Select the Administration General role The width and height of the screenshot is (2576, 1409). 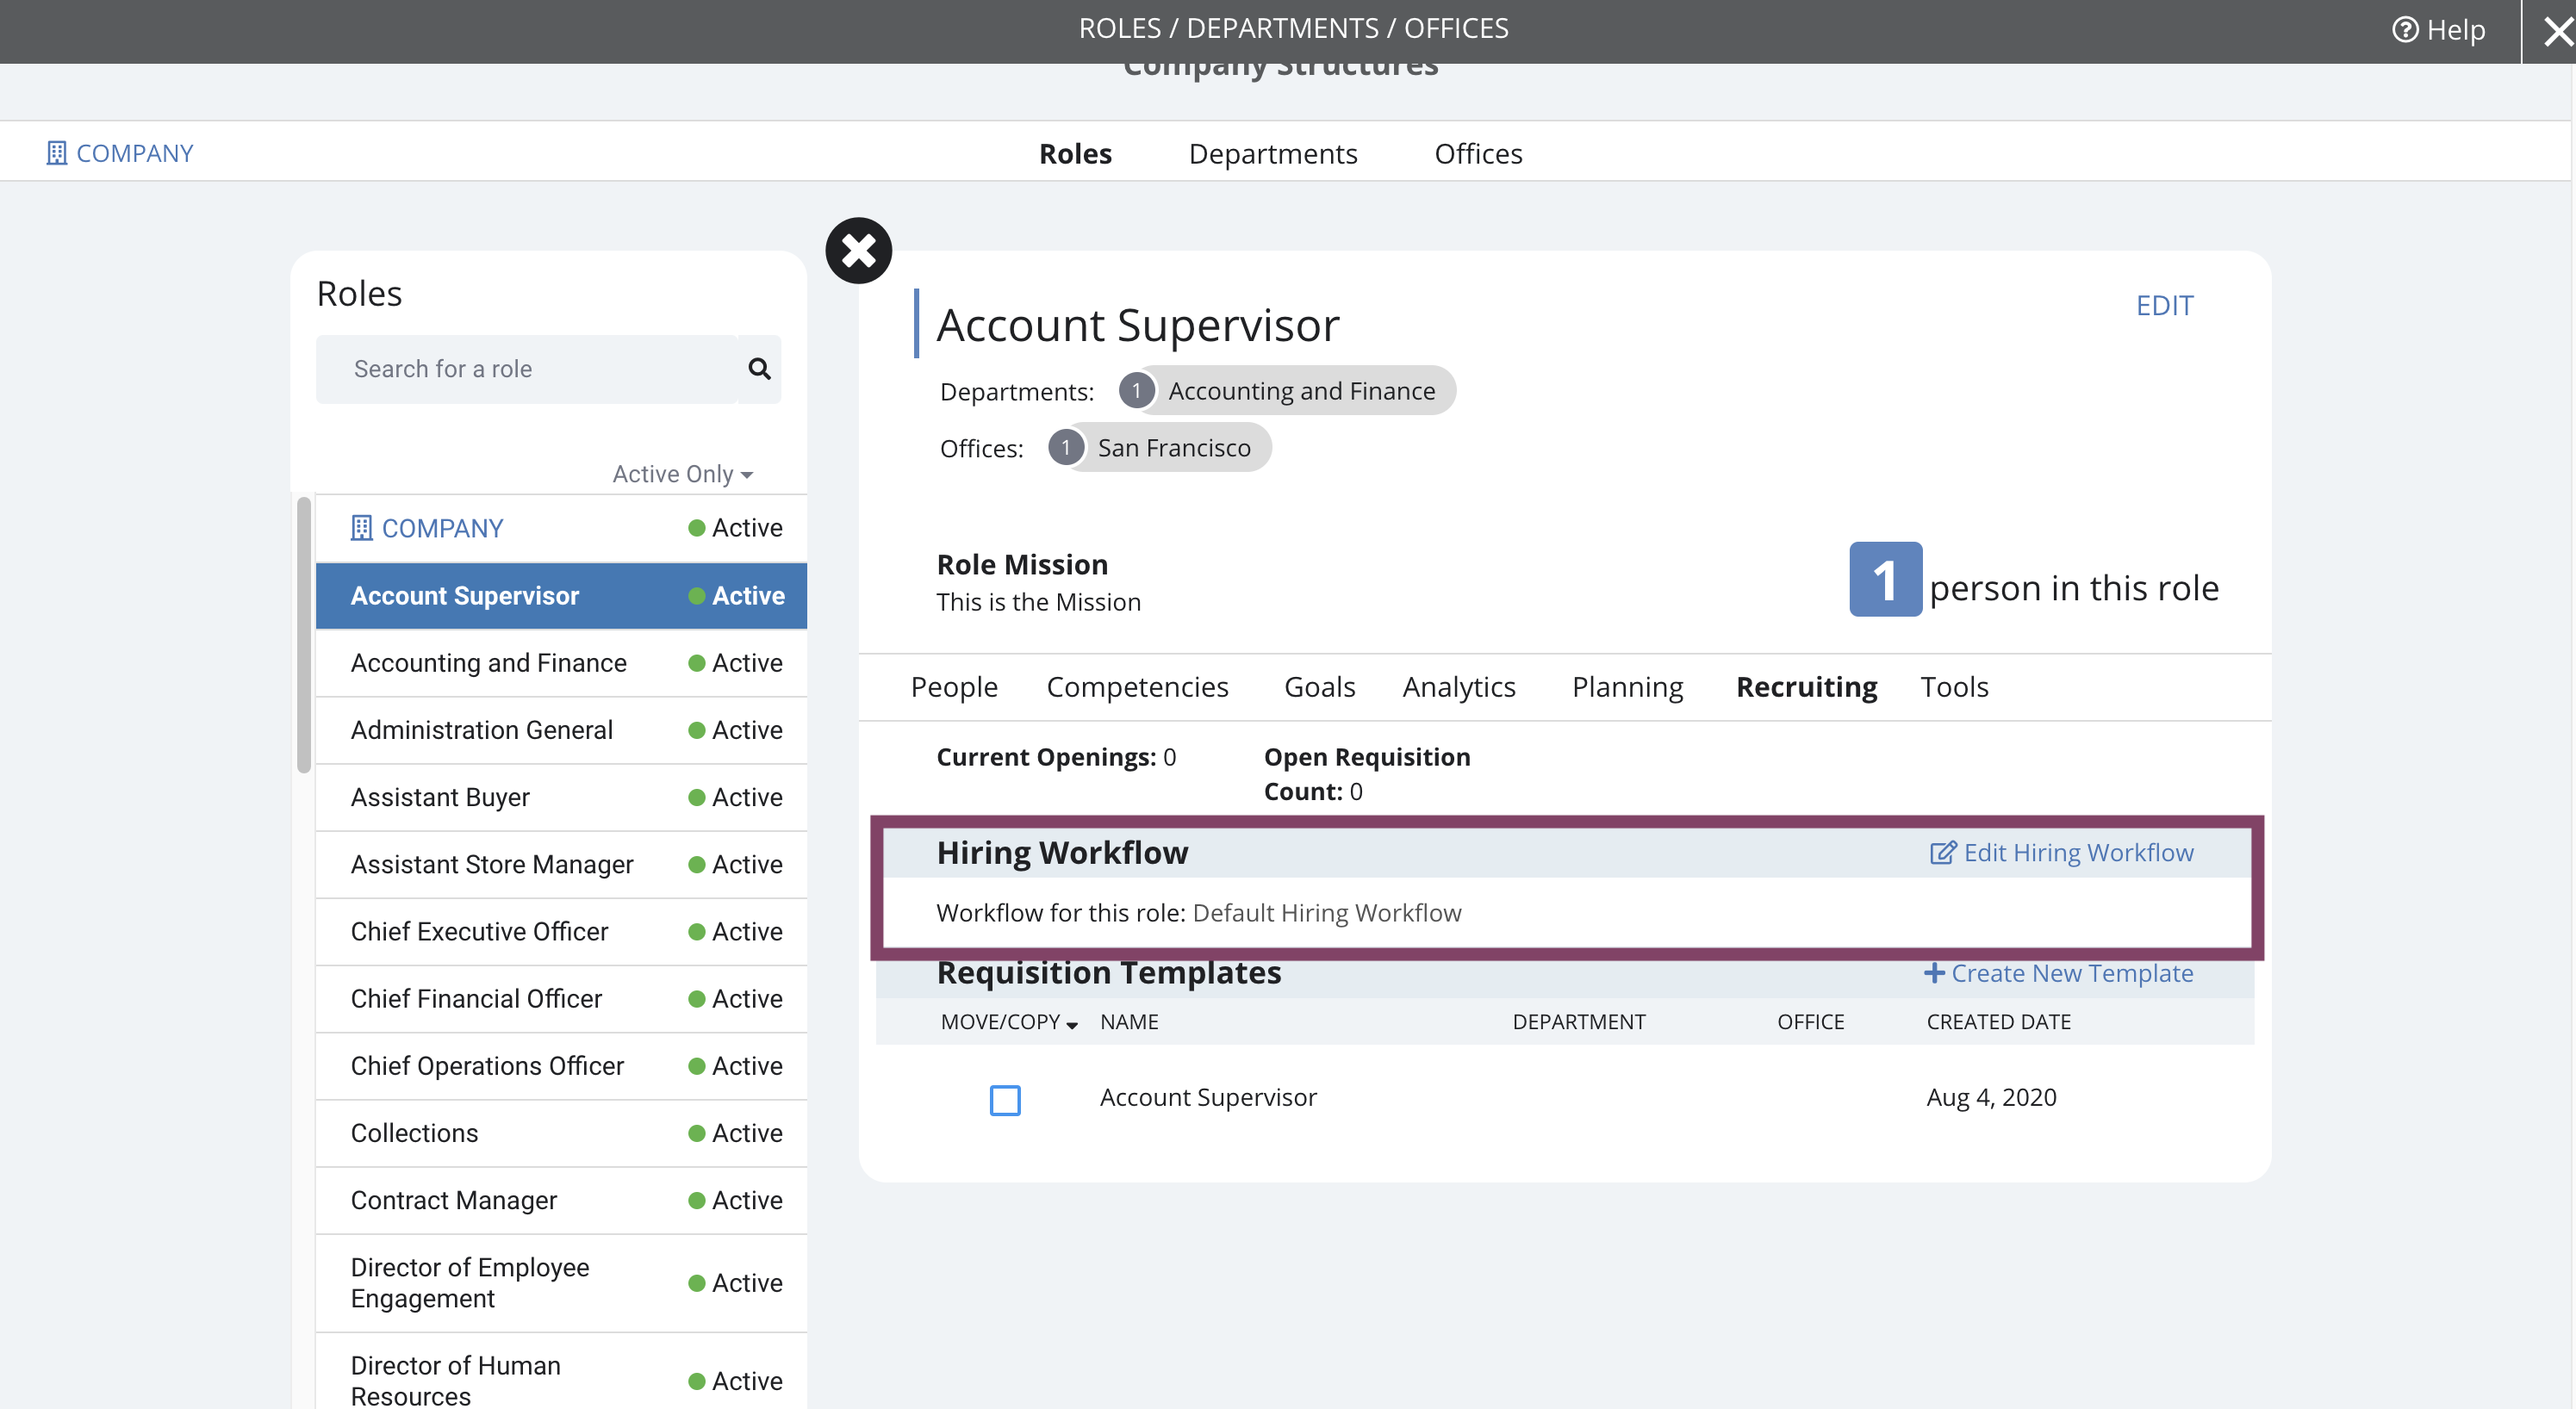pos(561,730)
